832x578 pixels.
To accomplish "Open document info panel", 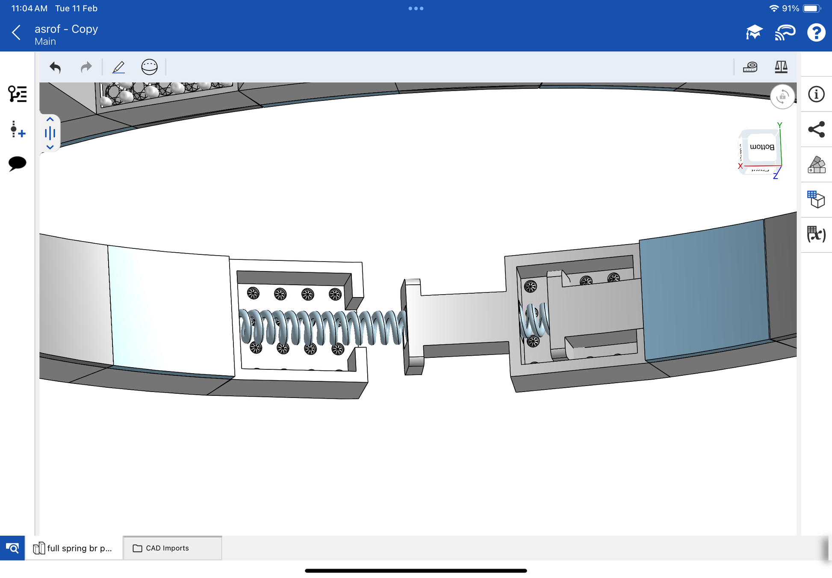I will 816,94.
